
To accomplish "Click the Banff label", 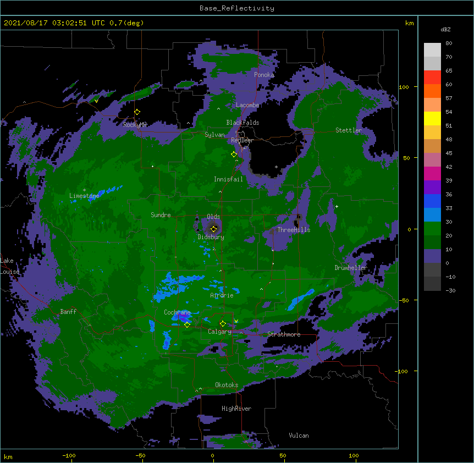I will click(68, 312).
